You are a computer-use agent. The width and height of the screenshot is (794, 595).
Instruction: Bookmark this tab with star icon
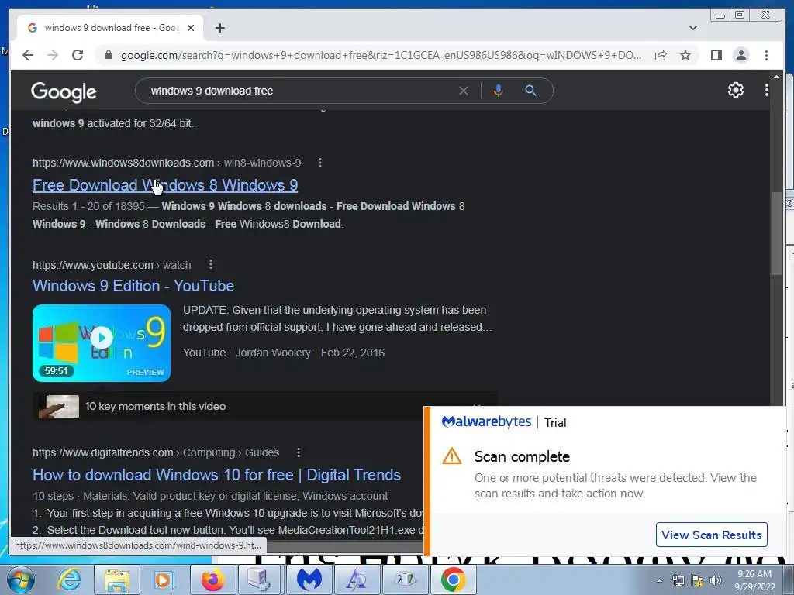coord(685,55)
